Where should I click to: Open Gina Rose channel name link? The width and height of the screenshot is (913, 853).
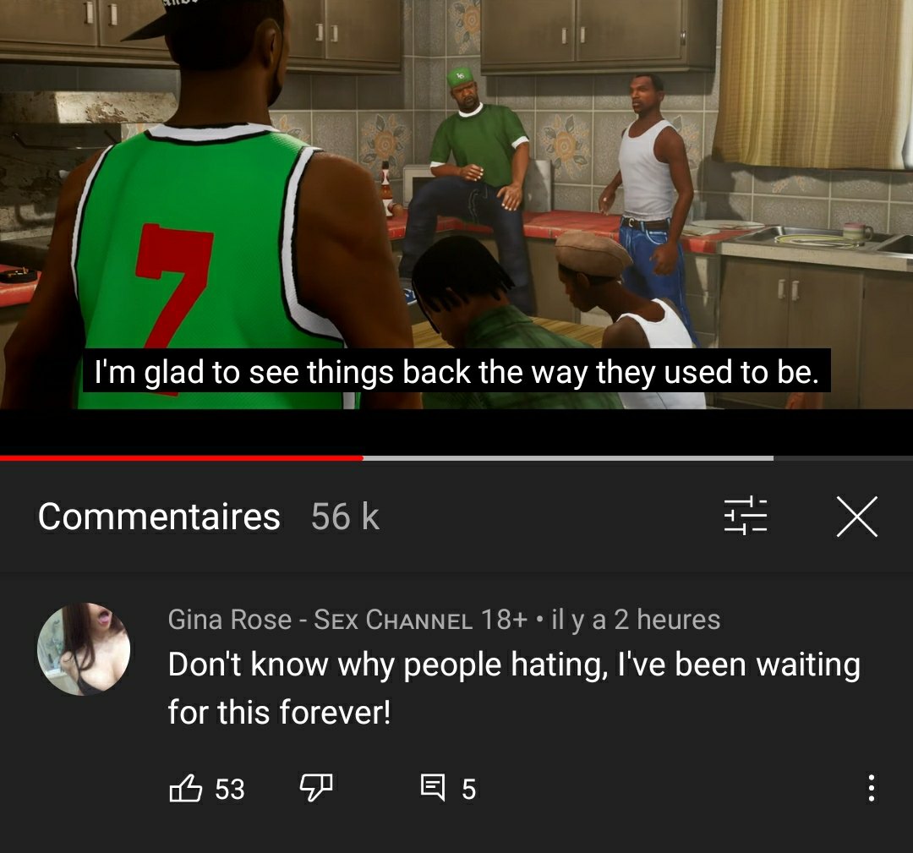tap(347, 619)
